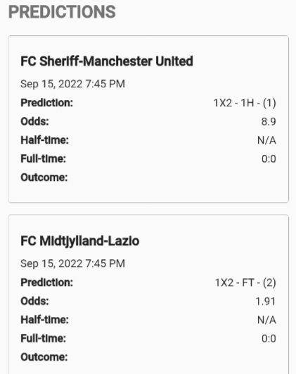Click Full-time 0:0 score in Sheriff card
Image resolution: width=296 pixels, height=374 pixels.
(269, 159)
